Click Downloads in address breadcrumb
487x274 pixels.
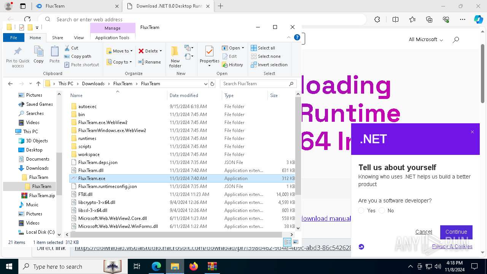pyautogui.click(x=93, y=84)
